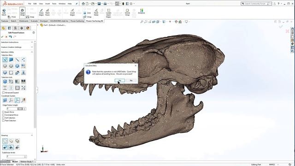Screen dimensions: 295x166
Task: Click No in the SOLIDWORKS dialog
Action: pos(131,80)
